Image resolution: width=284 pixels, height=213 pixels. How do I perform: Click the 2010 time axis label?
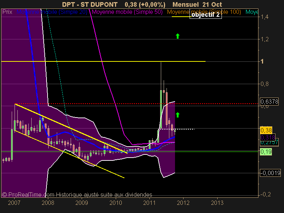[x=116, y=203]
